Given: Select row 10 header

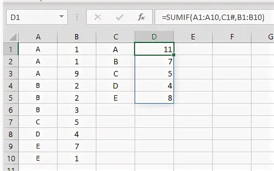Looking at the screenshot, I should tap(11, 158).
